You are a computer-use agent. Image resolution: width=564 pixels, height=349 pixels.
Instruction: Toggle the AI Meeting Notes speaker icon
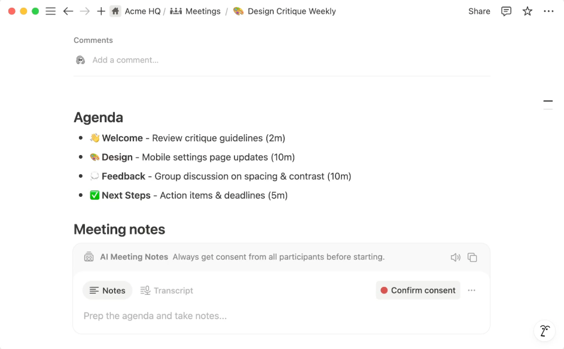tap(455, 257)
